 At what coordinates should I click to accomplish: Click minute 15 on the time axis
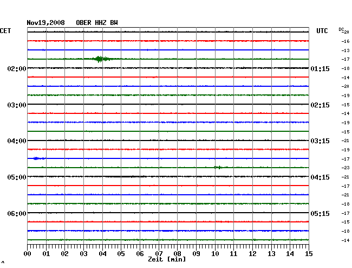coord(309,254)
